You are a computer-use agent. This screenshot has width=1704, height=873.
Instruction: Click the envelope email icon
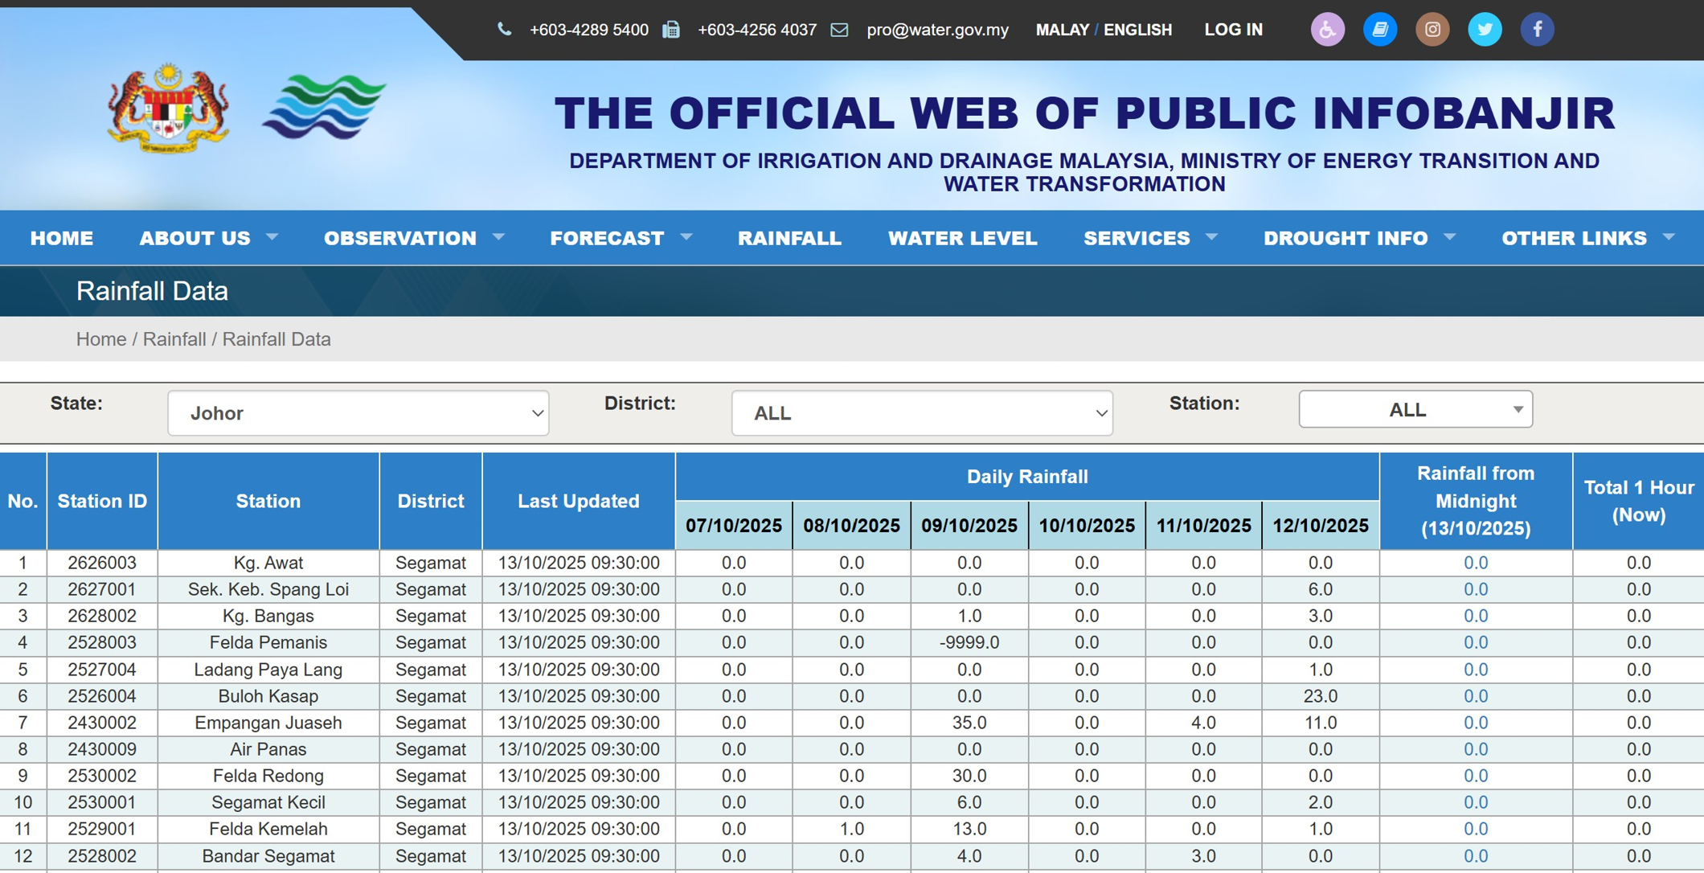tap(839, 31)
